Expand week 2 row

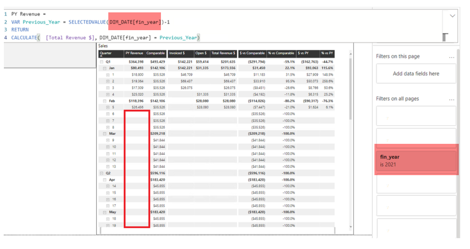(108, 81)
